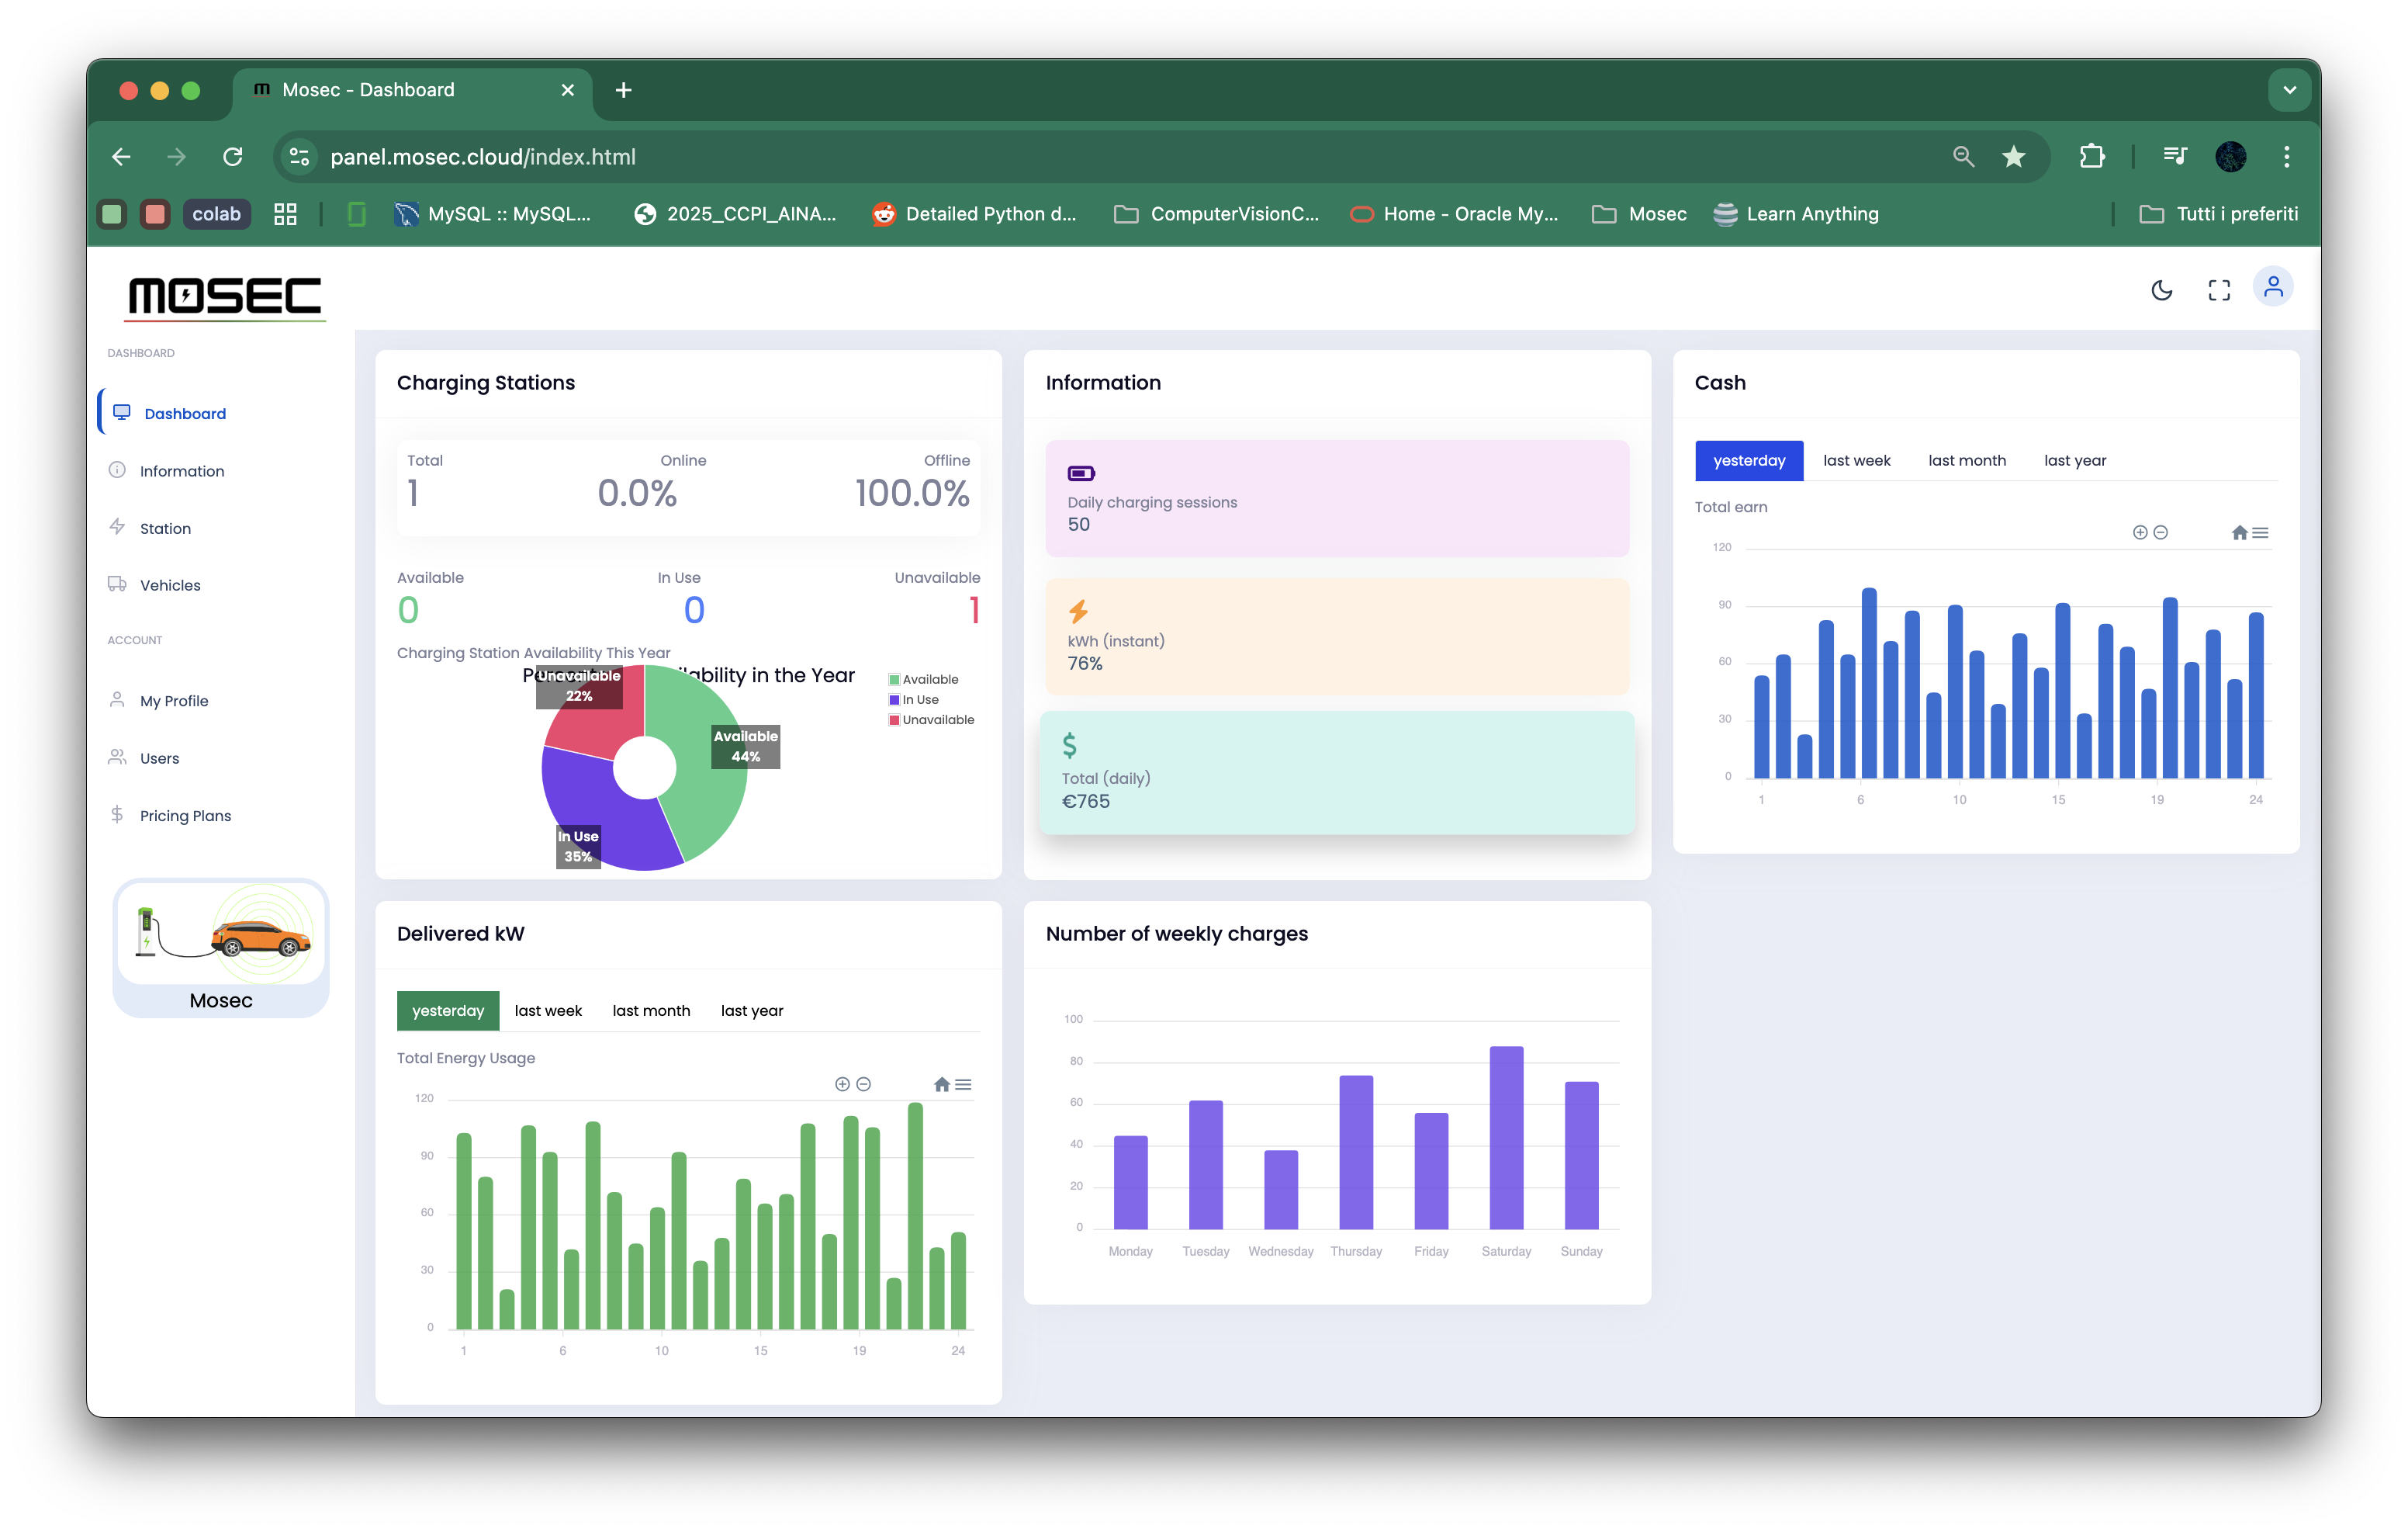Toggle Available series in pie legend
The height and width of the screenshot is (1532, 2408).
[929, 679]
